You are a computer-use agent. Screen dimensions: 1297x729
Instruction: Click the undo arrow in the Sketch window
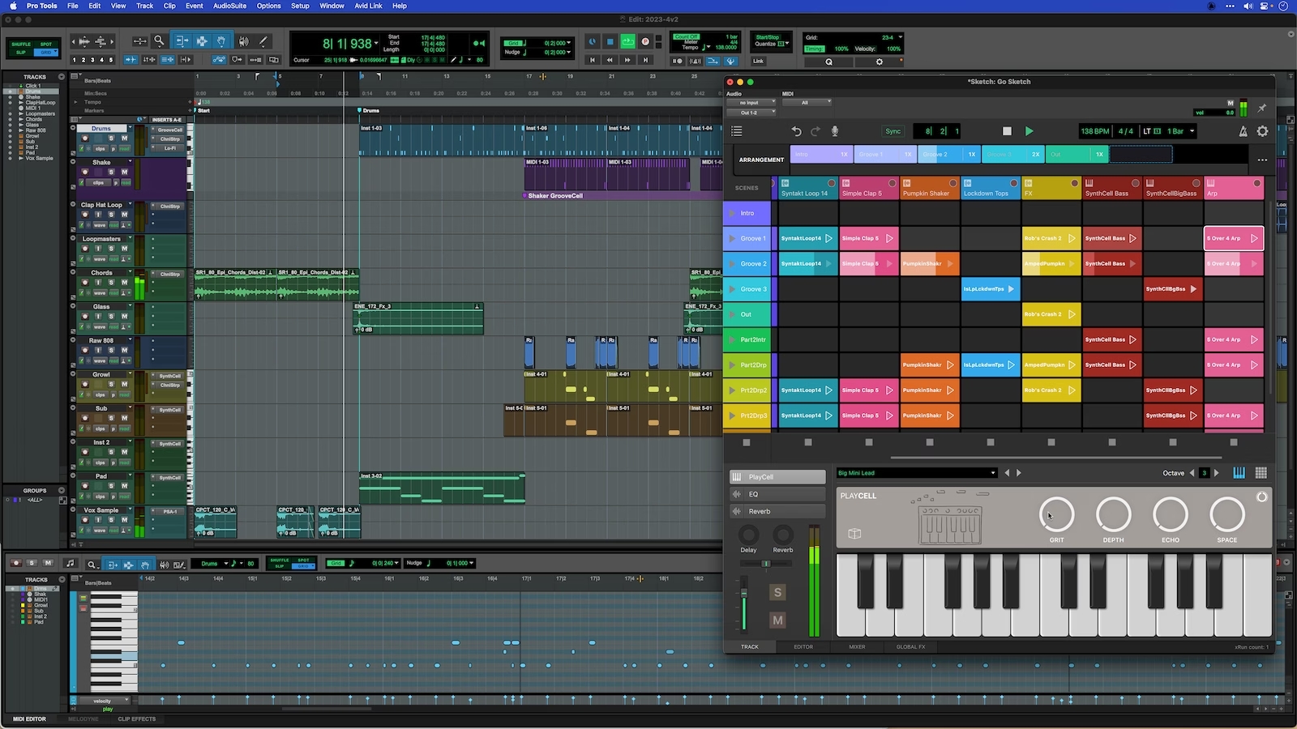[x=796, y=130]
